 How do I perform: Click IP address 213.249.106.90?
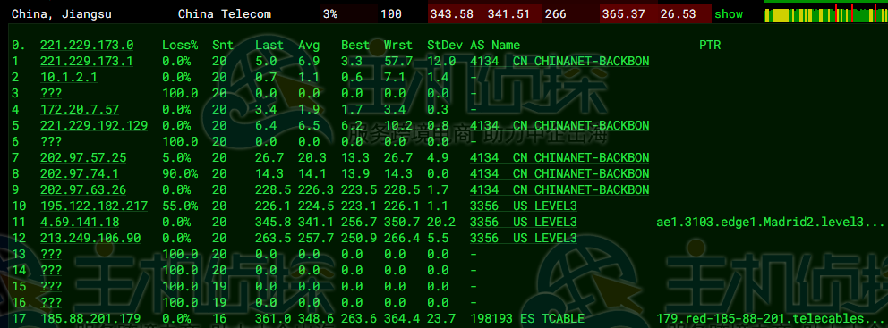(x=90, y=238)
